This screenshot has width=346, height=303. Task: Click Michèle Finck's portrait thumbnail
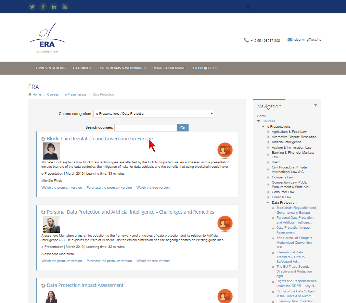(51, 151)
